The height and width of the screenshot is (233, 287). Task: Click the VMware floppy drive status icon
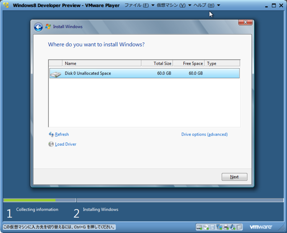click(x=212, y=227)
